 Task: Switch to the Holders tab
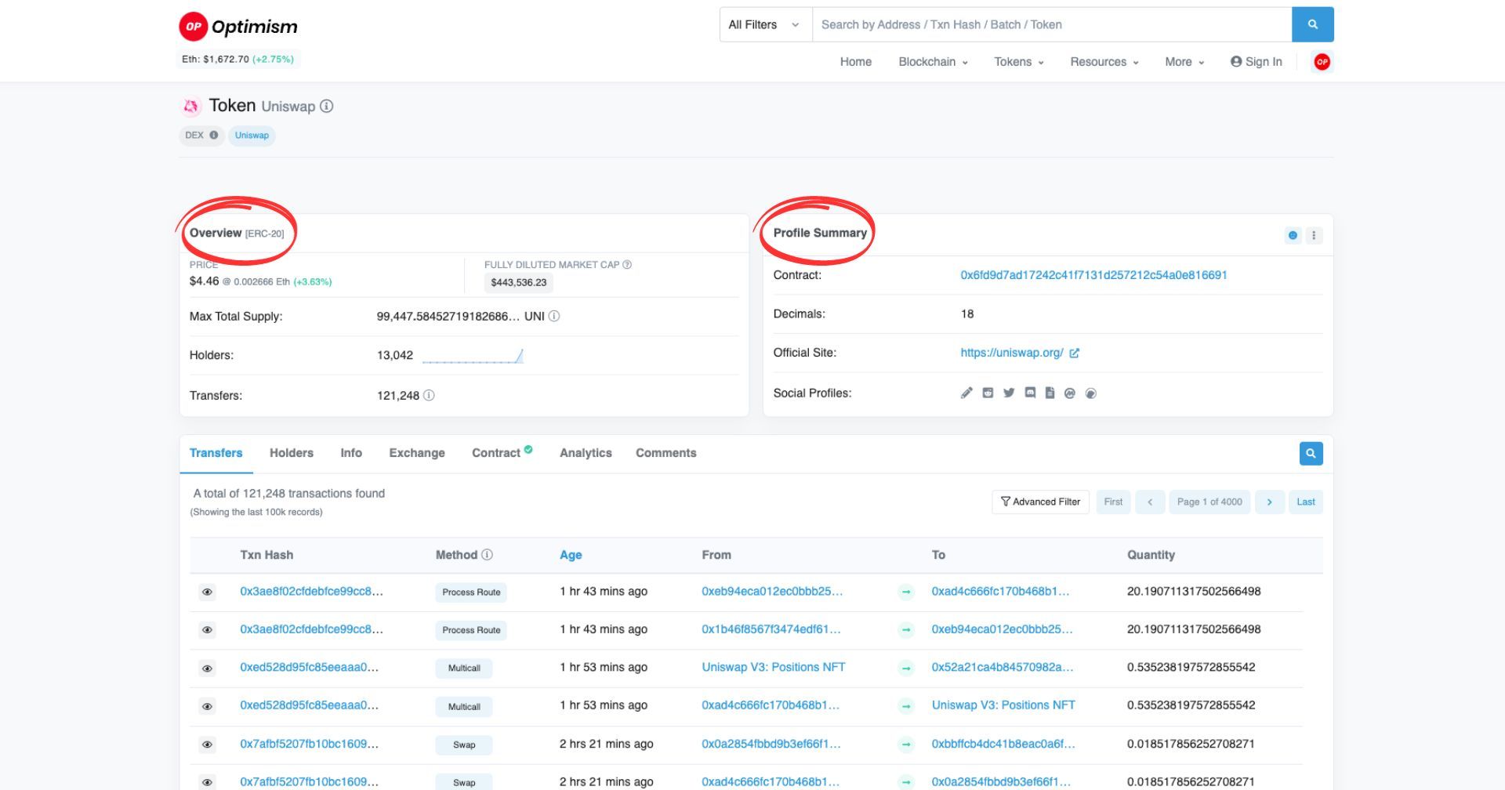tap(292, 453)
